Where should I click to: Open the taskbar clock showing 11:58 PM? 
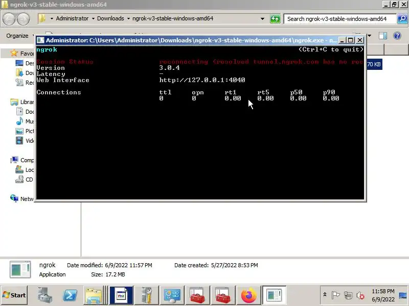[383, 295]
